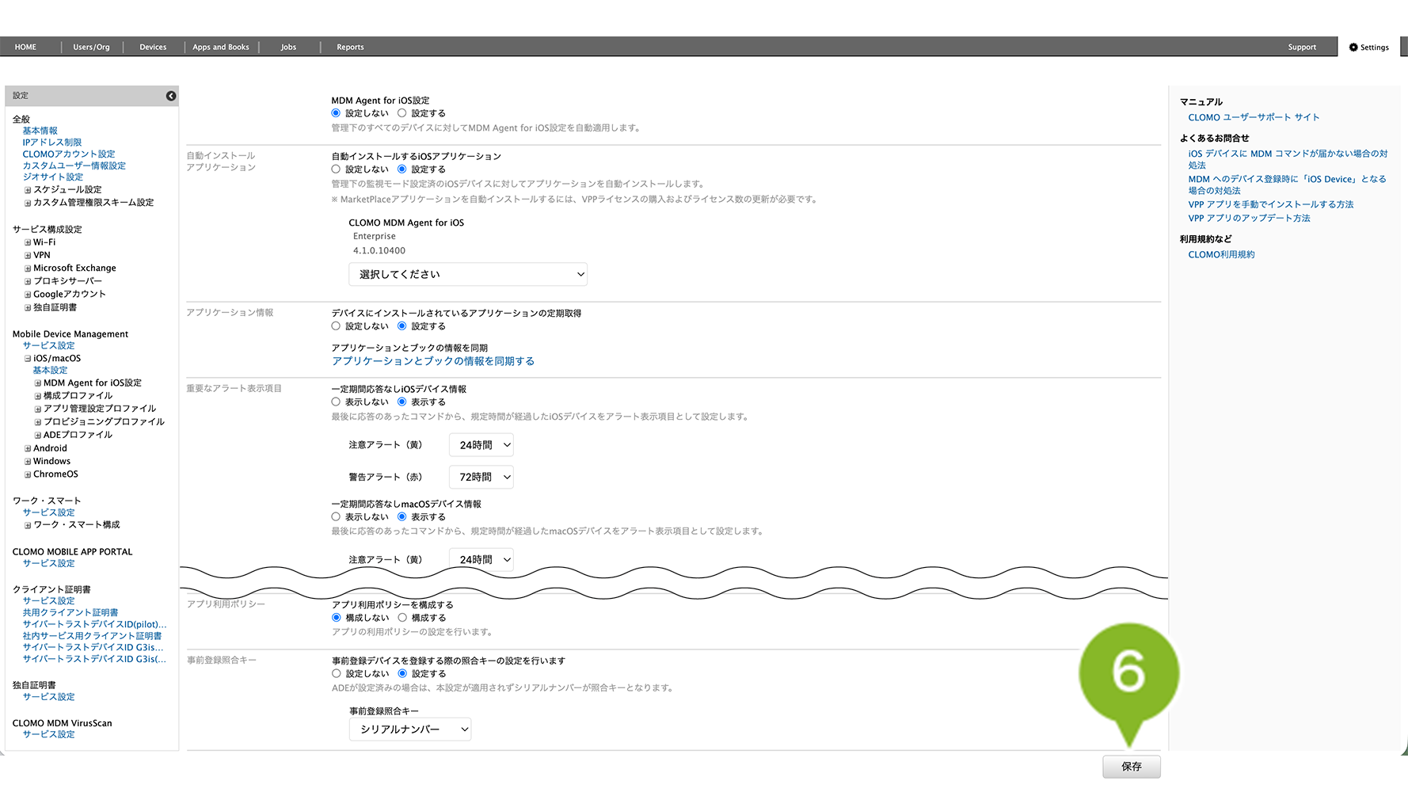The image size is (1408, 792).
Task: Expand the ADEプロファイル node icon
Action: [x=38, y=436]
